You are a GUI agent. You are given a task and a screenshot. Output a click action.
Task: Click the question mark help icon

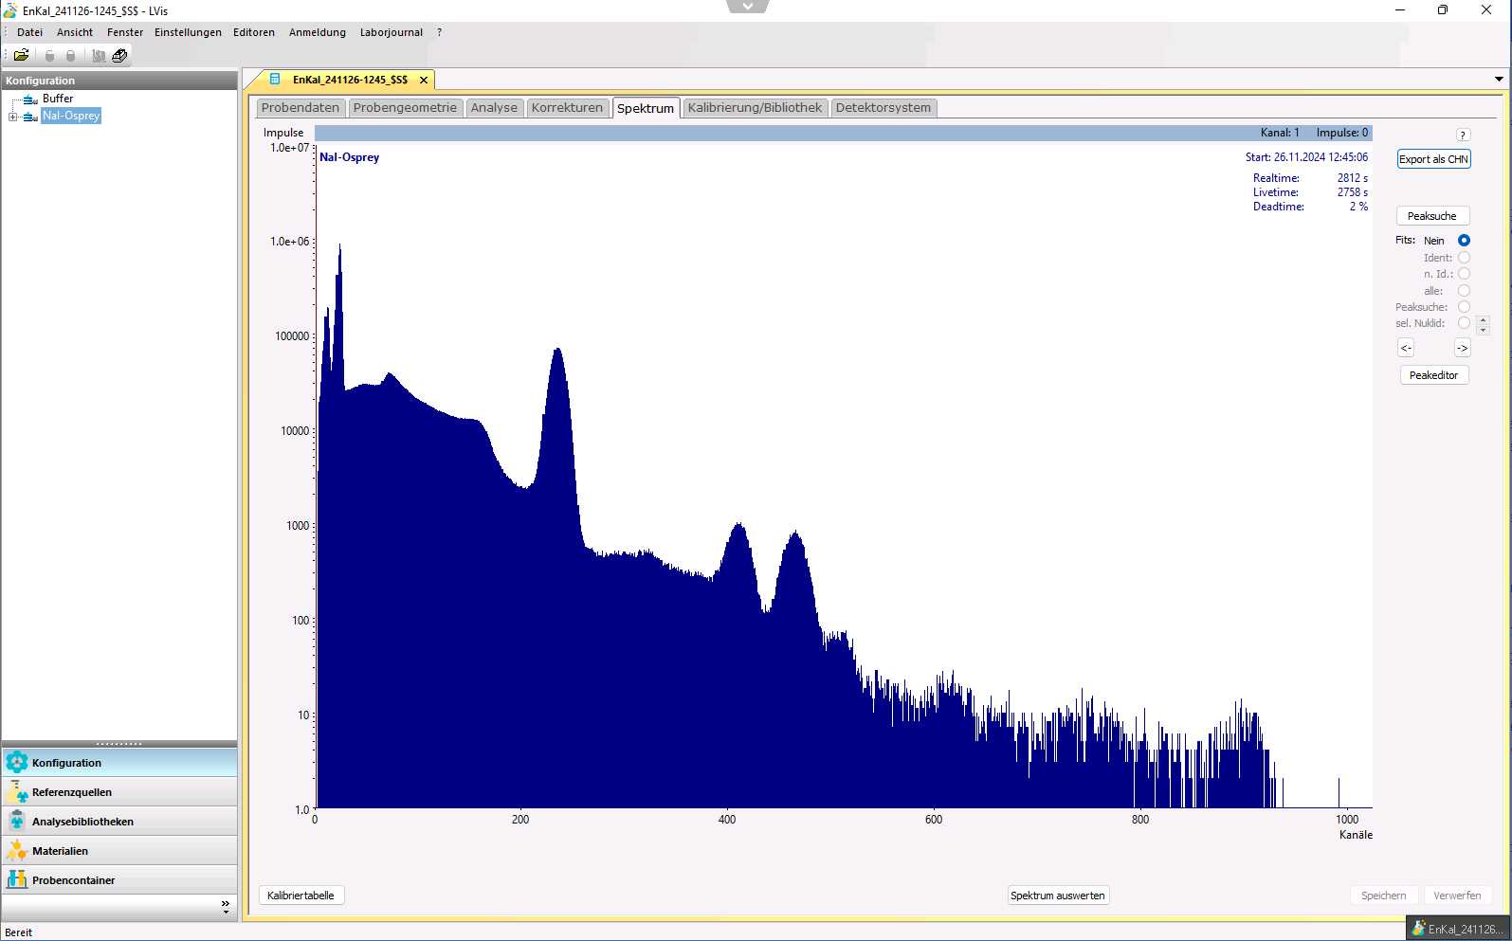click(x=1463, y=136)
